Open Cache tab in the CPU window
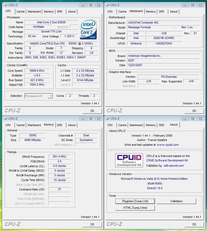Viewport: 207px width, 231px height. 20,12
